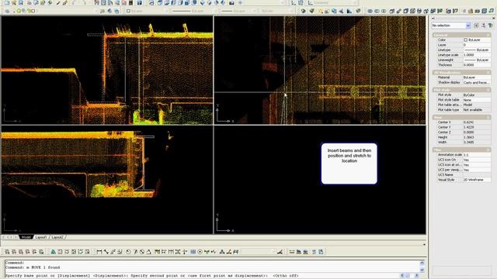The width and height of the screenshot is (497, 279).
Task: Click the color swatch in the color control
Action: point(128,11)
